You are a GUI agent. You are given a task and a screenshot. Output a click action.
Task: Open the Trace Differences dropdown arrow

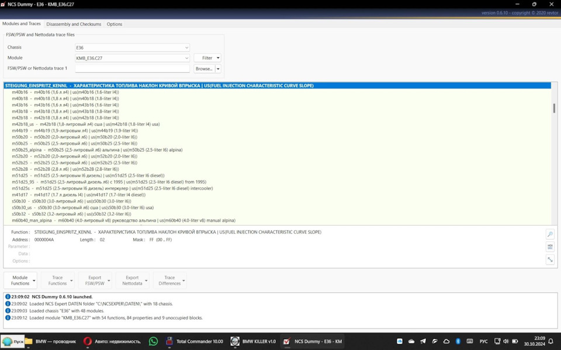tap(183, 281)
